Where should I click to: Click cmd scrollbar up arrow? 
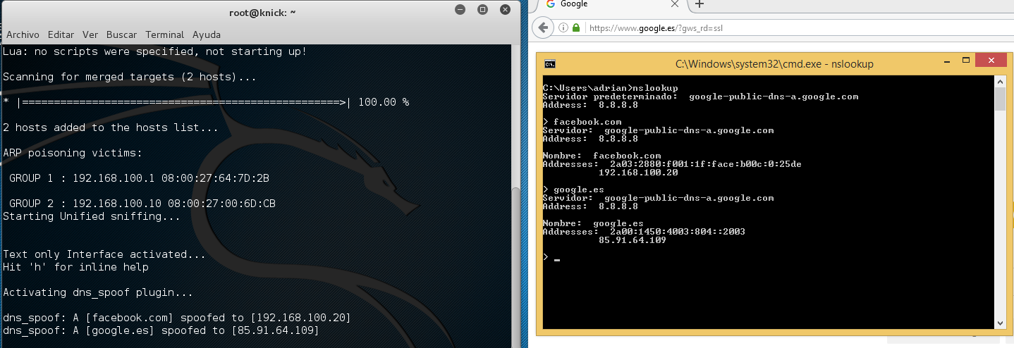(1000, 81)
